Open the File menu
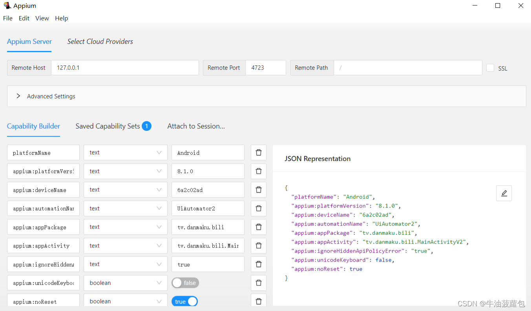Screen dimensions: 531x311 click(8, 18)
